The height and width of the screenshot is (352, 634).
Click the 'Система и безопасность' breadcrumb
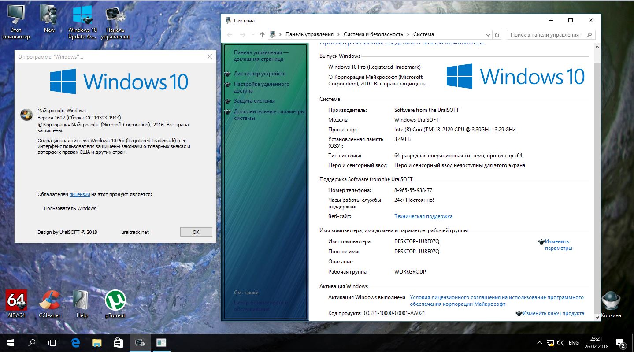[x=373, y=34]
